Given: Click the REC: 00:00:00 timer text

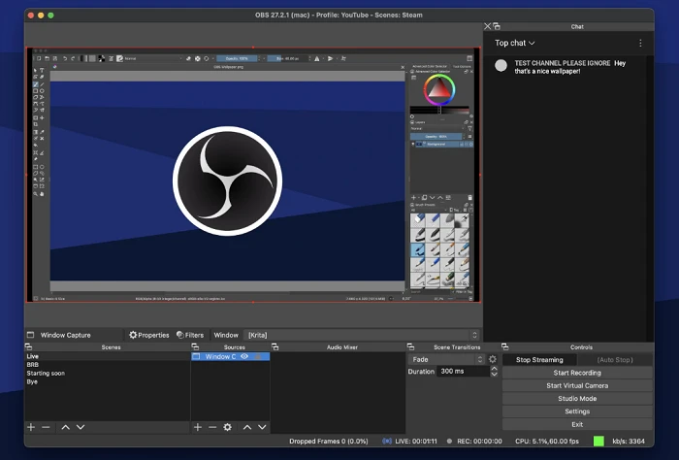Looking at the screenshot, I should coord(479,441).
